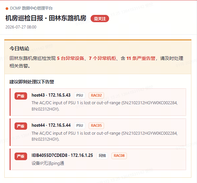Select the RAC08 cabinet tag
The image size is (197, 183).
(x=119, y=156)
